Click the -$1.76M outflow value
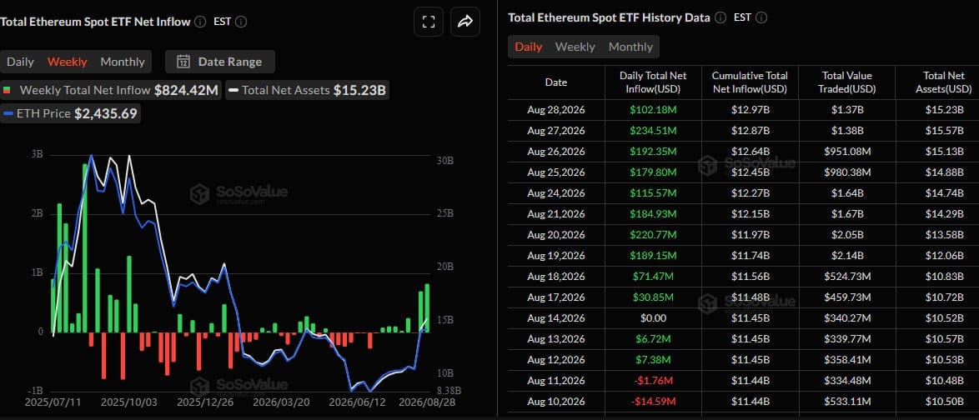Image resolution: width=979 pixels, height=420 pixels. click(653, 380)
